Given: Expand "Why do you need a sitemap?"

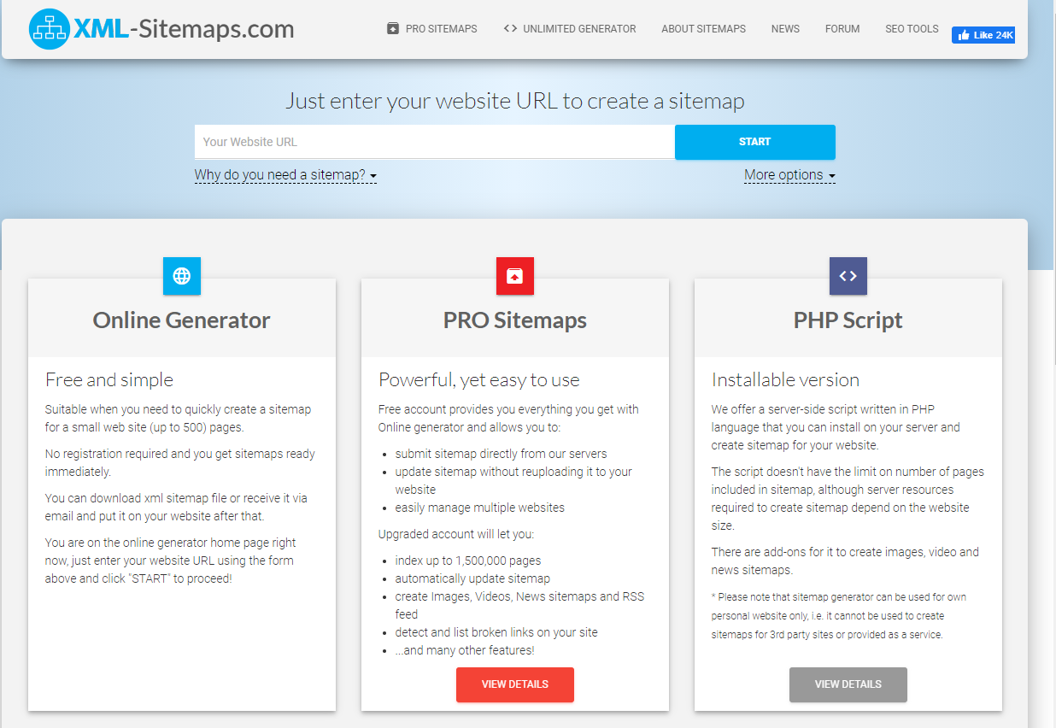Looking at the screenshot, I should (285, 175).
